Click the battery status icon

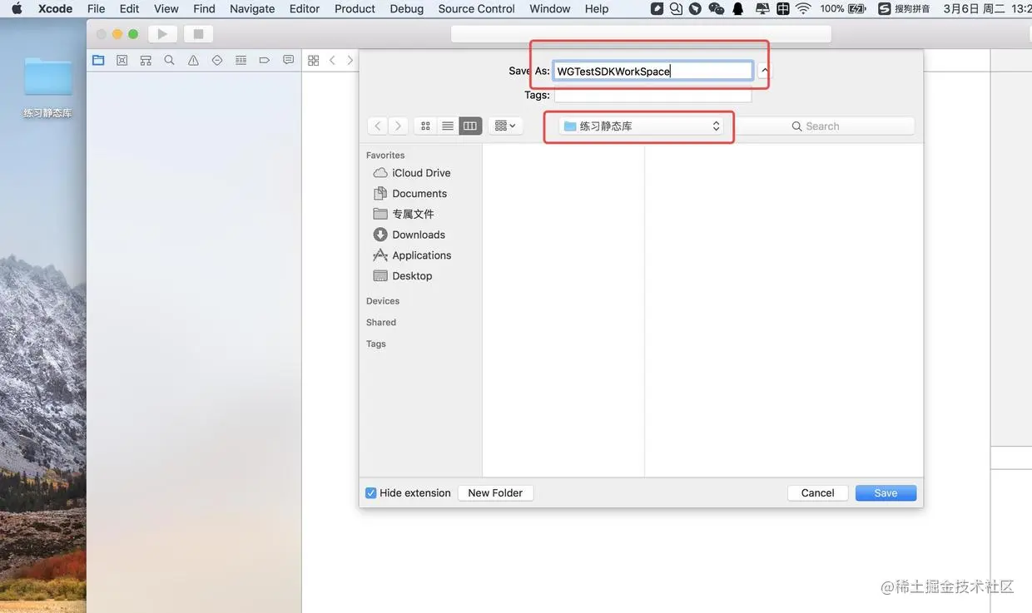(x=857, y=8)
